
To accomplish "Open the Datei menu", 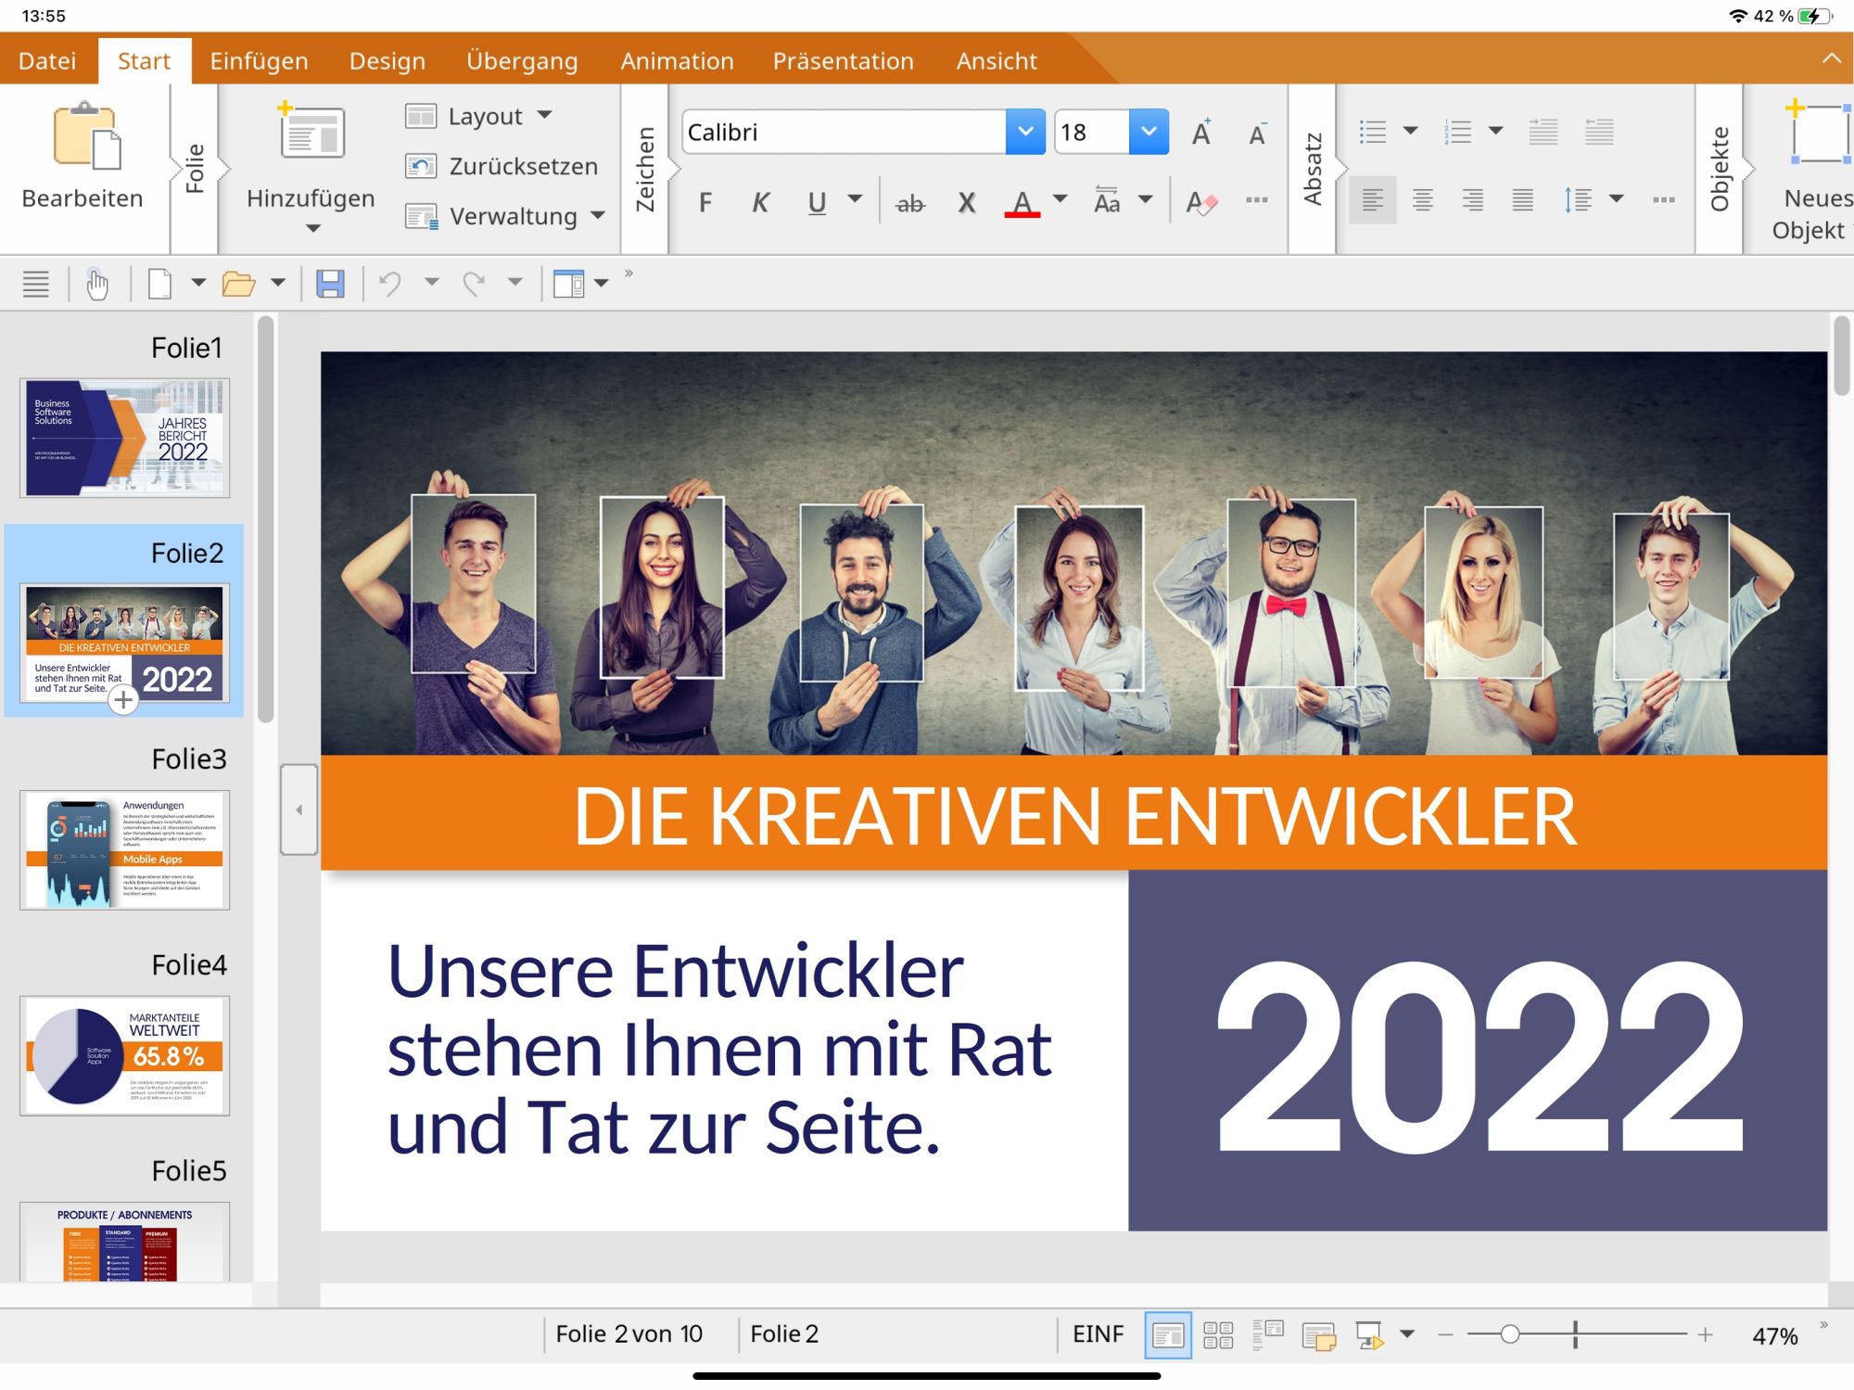I will (47, 61).
